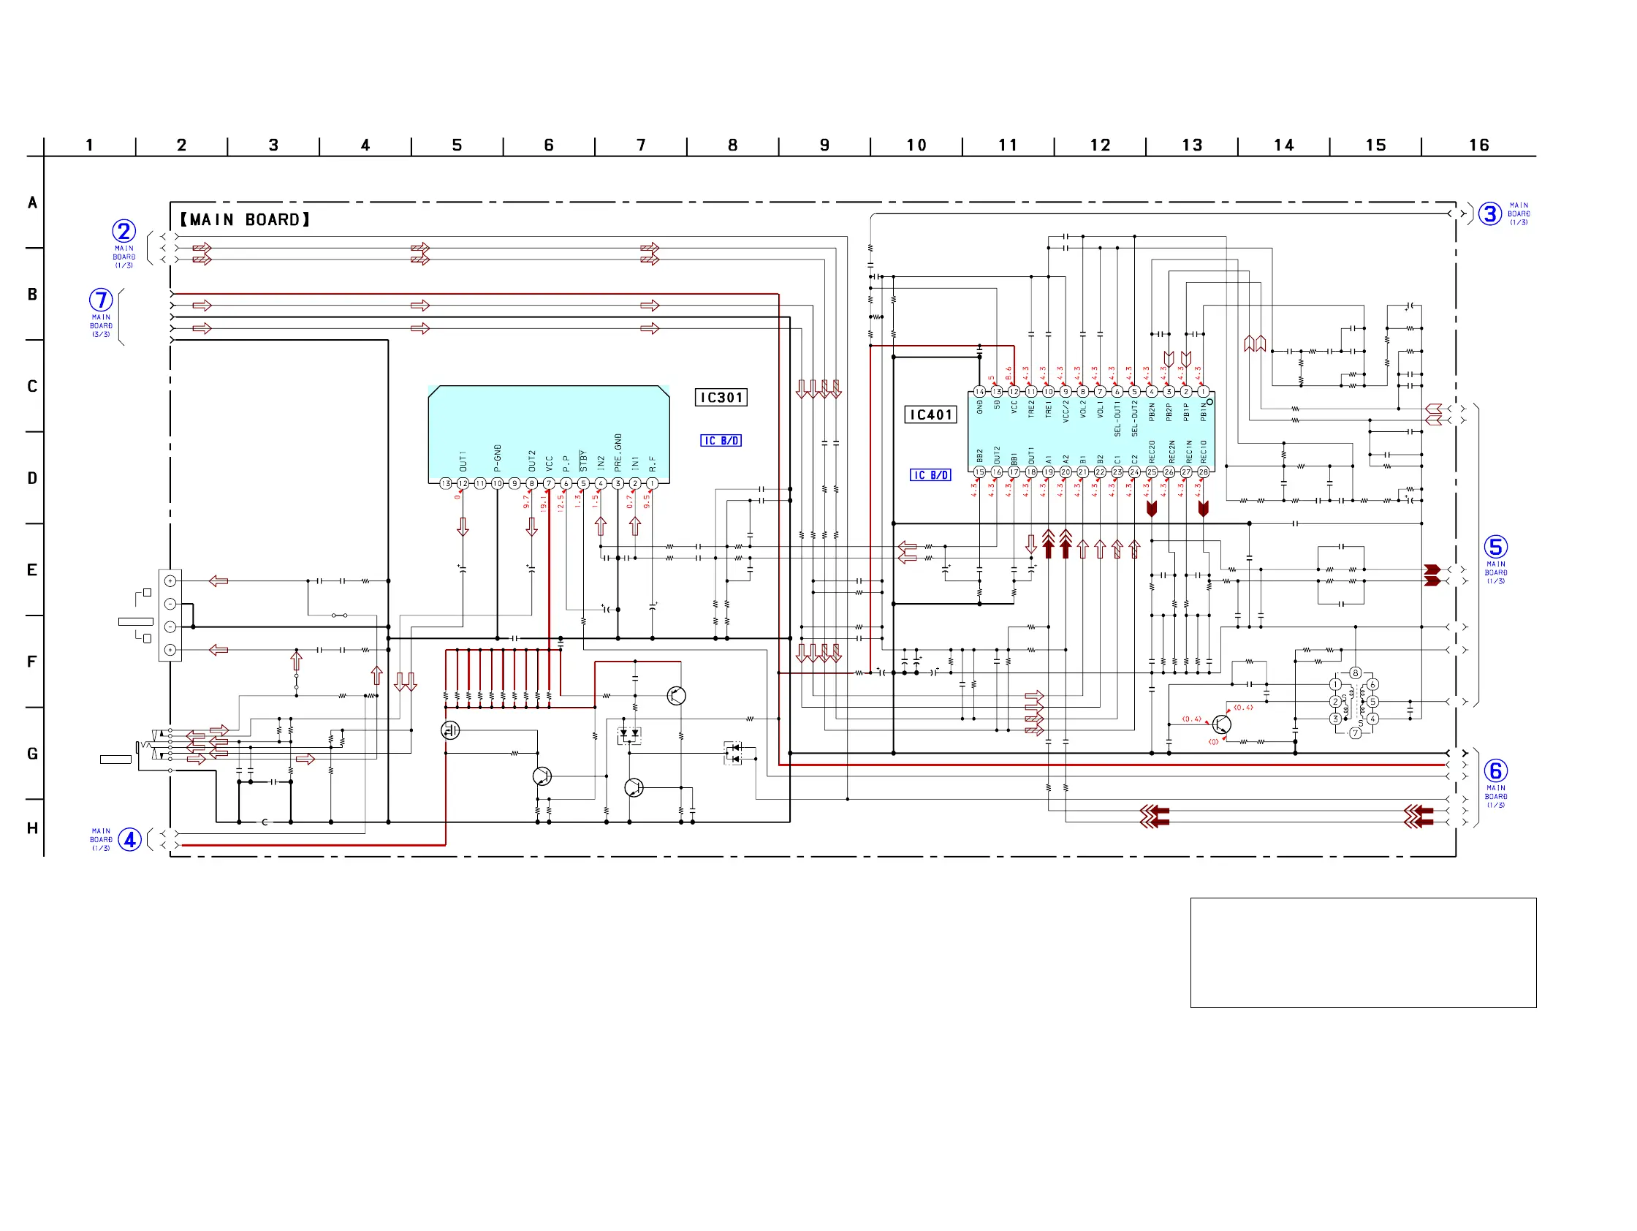
Task: Click the circled number 3 connector reference
Action: click(1489, 214)
